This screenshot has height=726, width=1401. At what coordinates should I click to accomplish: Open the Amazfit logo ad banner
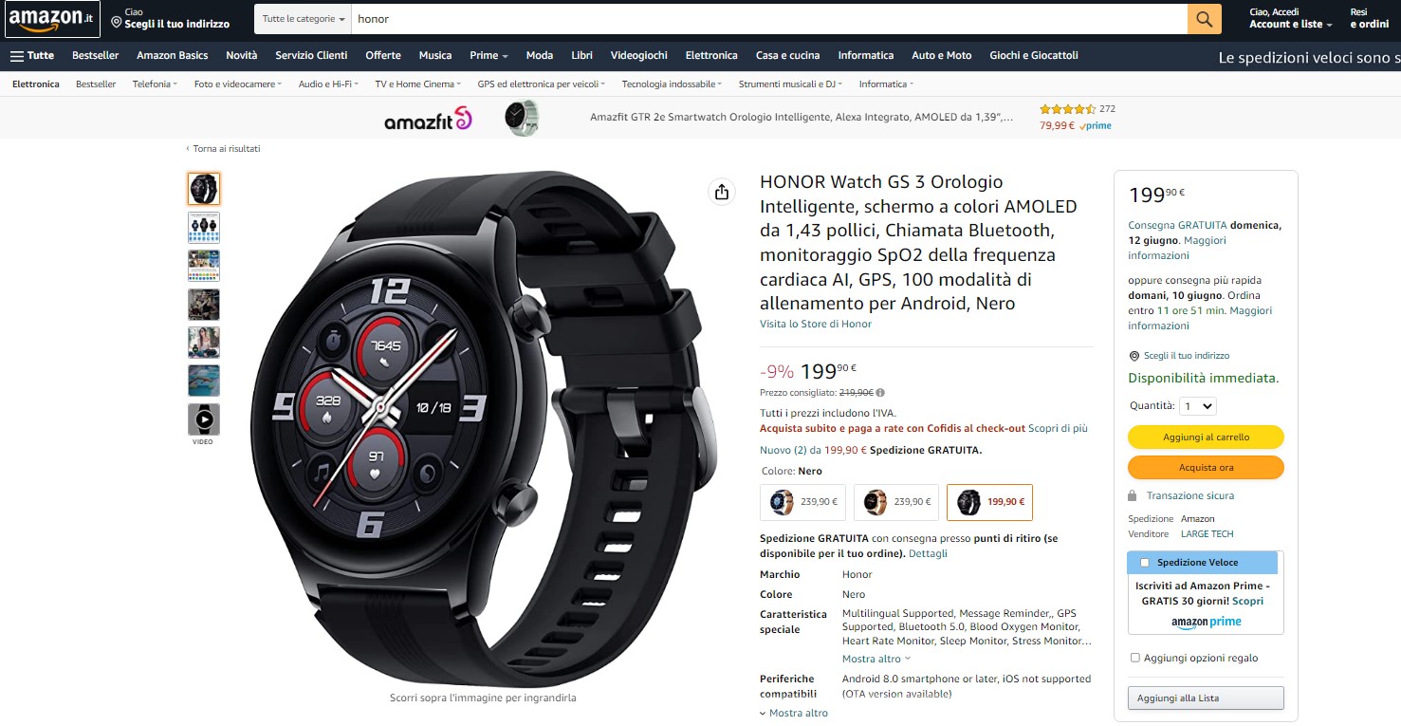[428, 119]
